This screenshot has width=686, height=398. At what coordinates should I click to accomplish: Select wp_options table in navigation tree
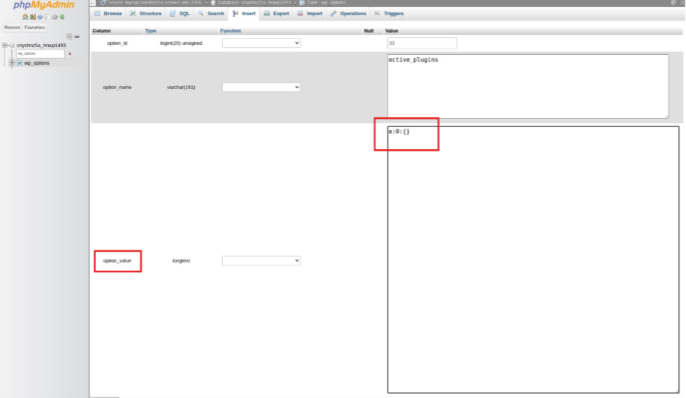37,63
